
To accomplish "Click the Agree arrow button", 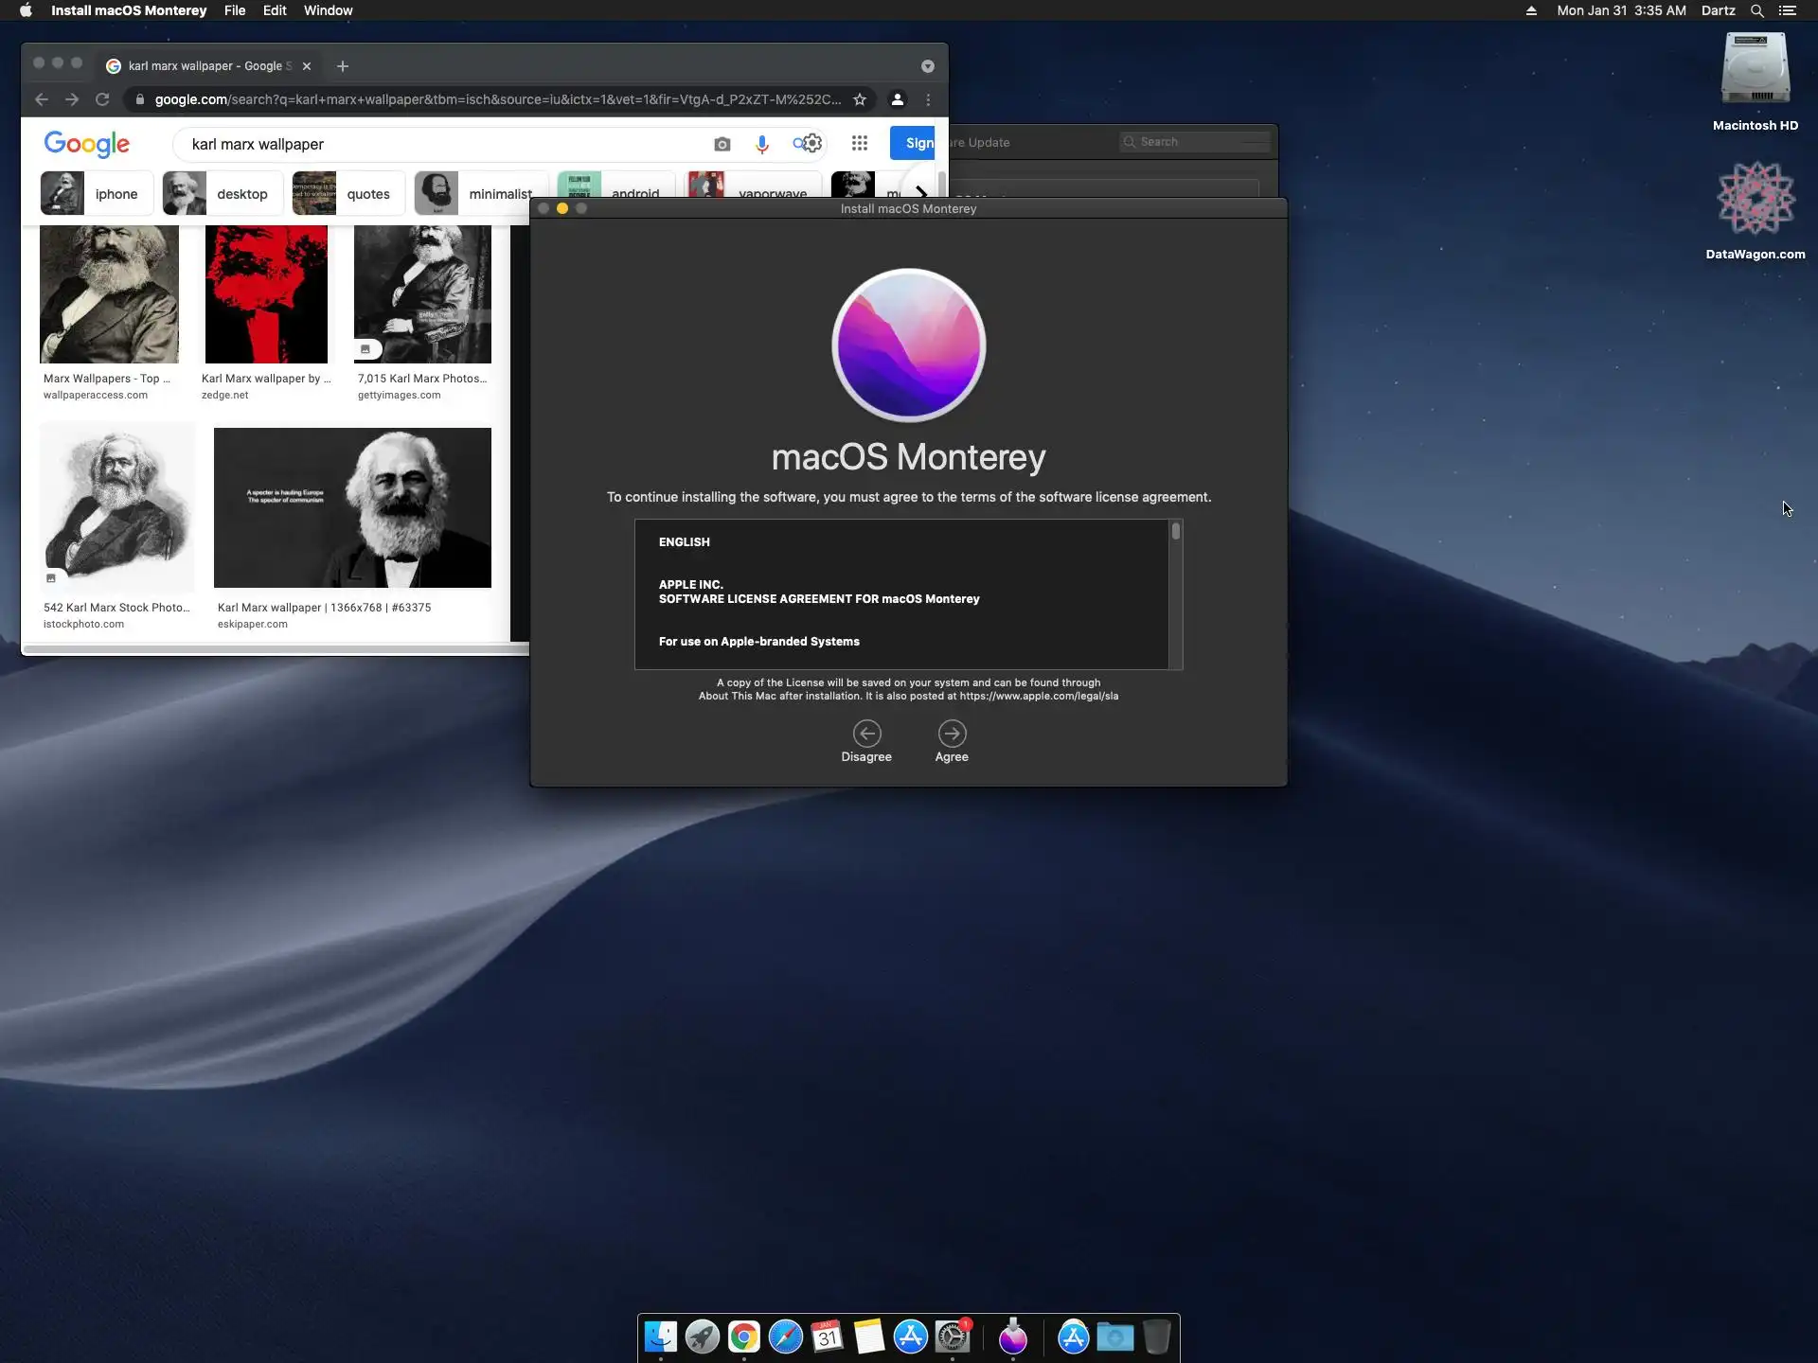I will 952,734.
